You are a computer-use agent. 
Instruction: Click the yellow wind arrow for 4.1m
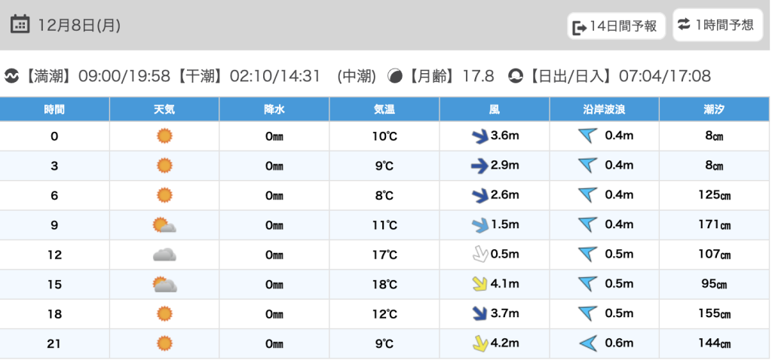[479, 284]
